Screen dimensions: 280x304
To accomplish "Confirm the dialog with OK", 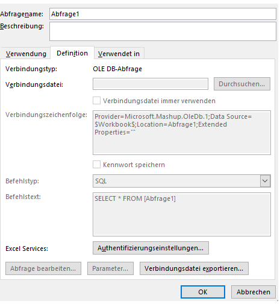I will tap(203, 292).
